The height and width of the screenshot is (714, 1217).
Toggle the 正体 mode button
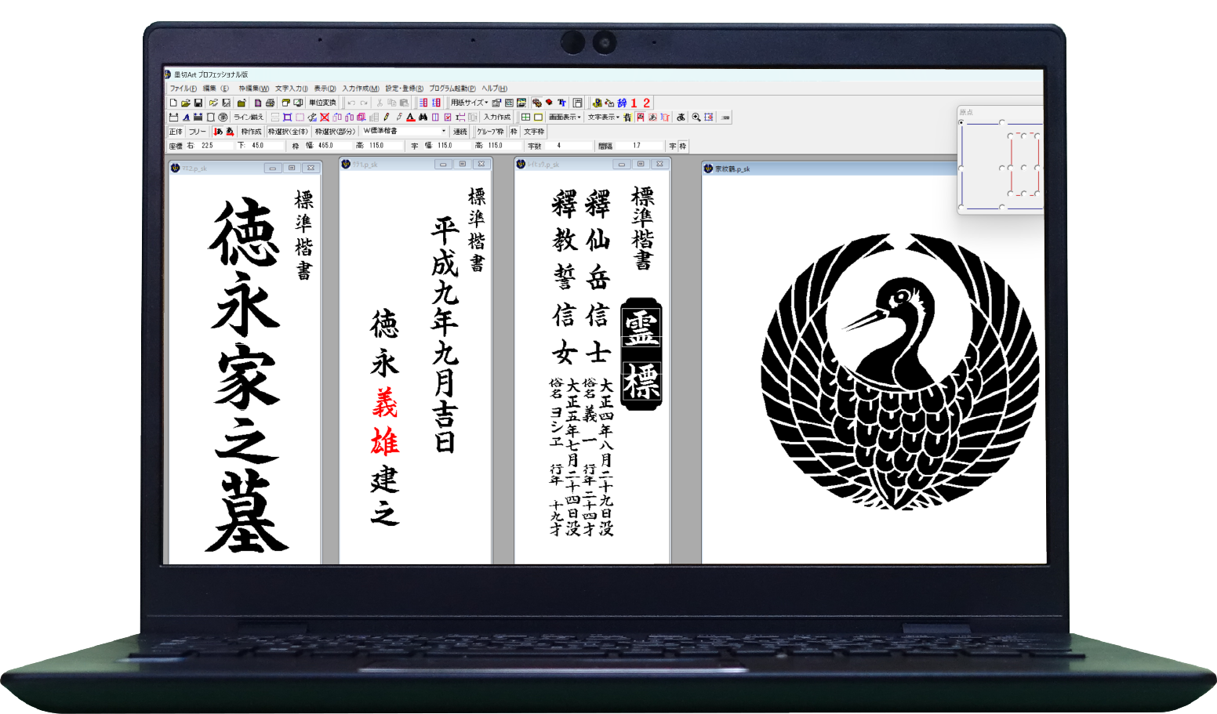pos(176,132)
